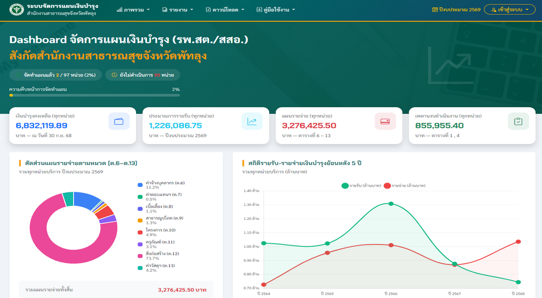Screen dimensions: 542x298
Task: Click the trend chart icon on ประมาณการรายรับ card
Action: point(252,121)
